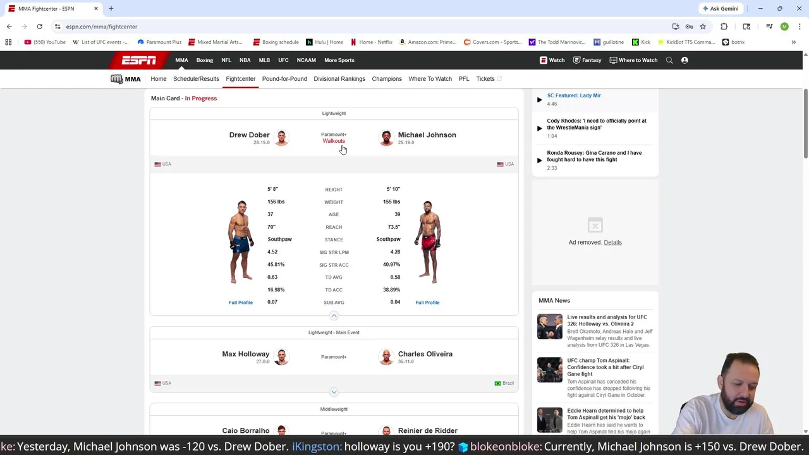Open Pound-for-Pound tab

284,79
